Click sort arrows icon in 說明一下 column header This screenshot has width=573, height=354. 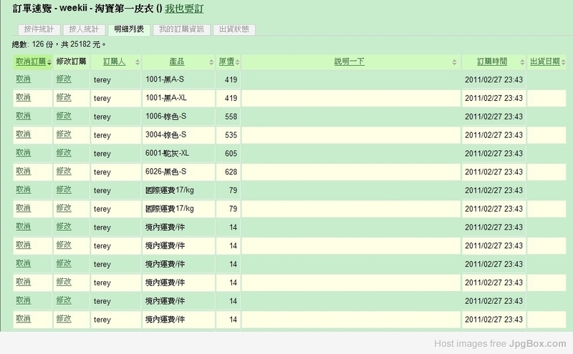456,62
